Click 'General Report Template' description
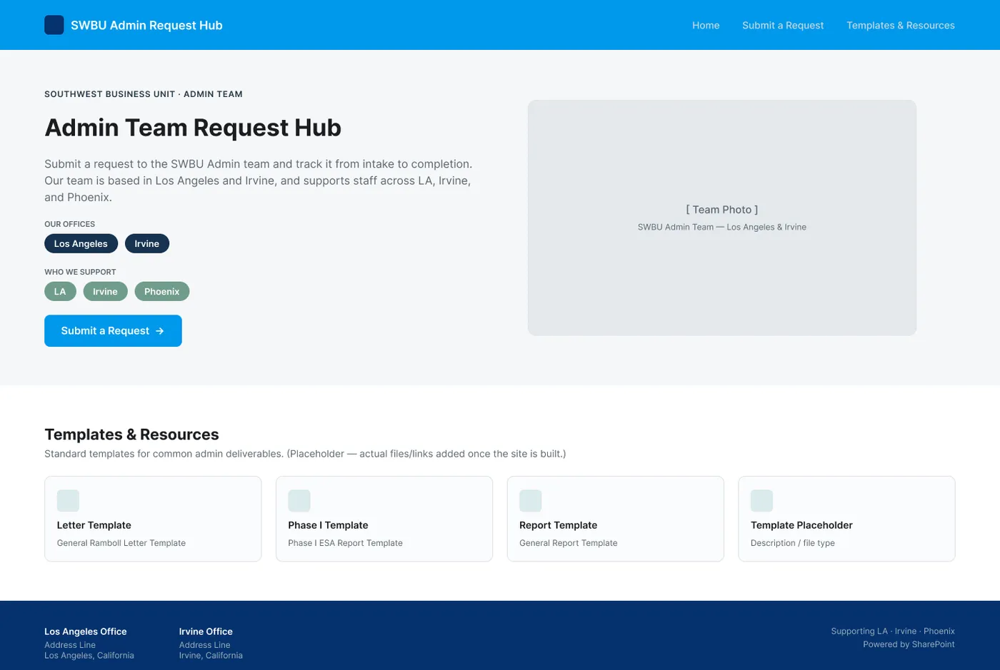The height and width of the screenshot is (670, 1000). click(569, 543)
